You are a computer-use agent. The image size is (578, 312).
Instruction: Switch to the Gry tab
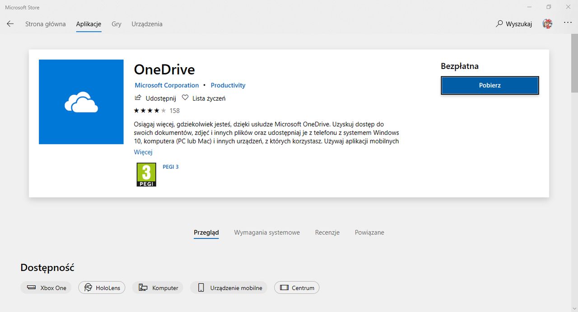click(117, 24)
